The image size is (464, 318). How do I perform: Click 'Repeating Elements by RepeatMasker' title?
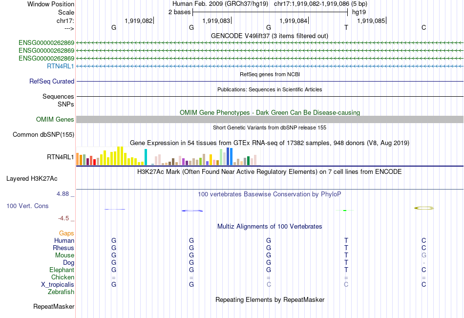coord(270,299)
